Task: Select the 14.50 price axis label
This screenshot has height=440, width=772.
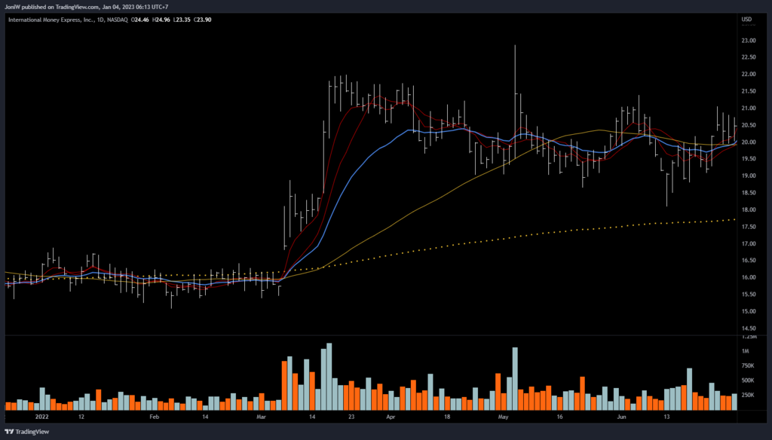Action: (747, 328)
